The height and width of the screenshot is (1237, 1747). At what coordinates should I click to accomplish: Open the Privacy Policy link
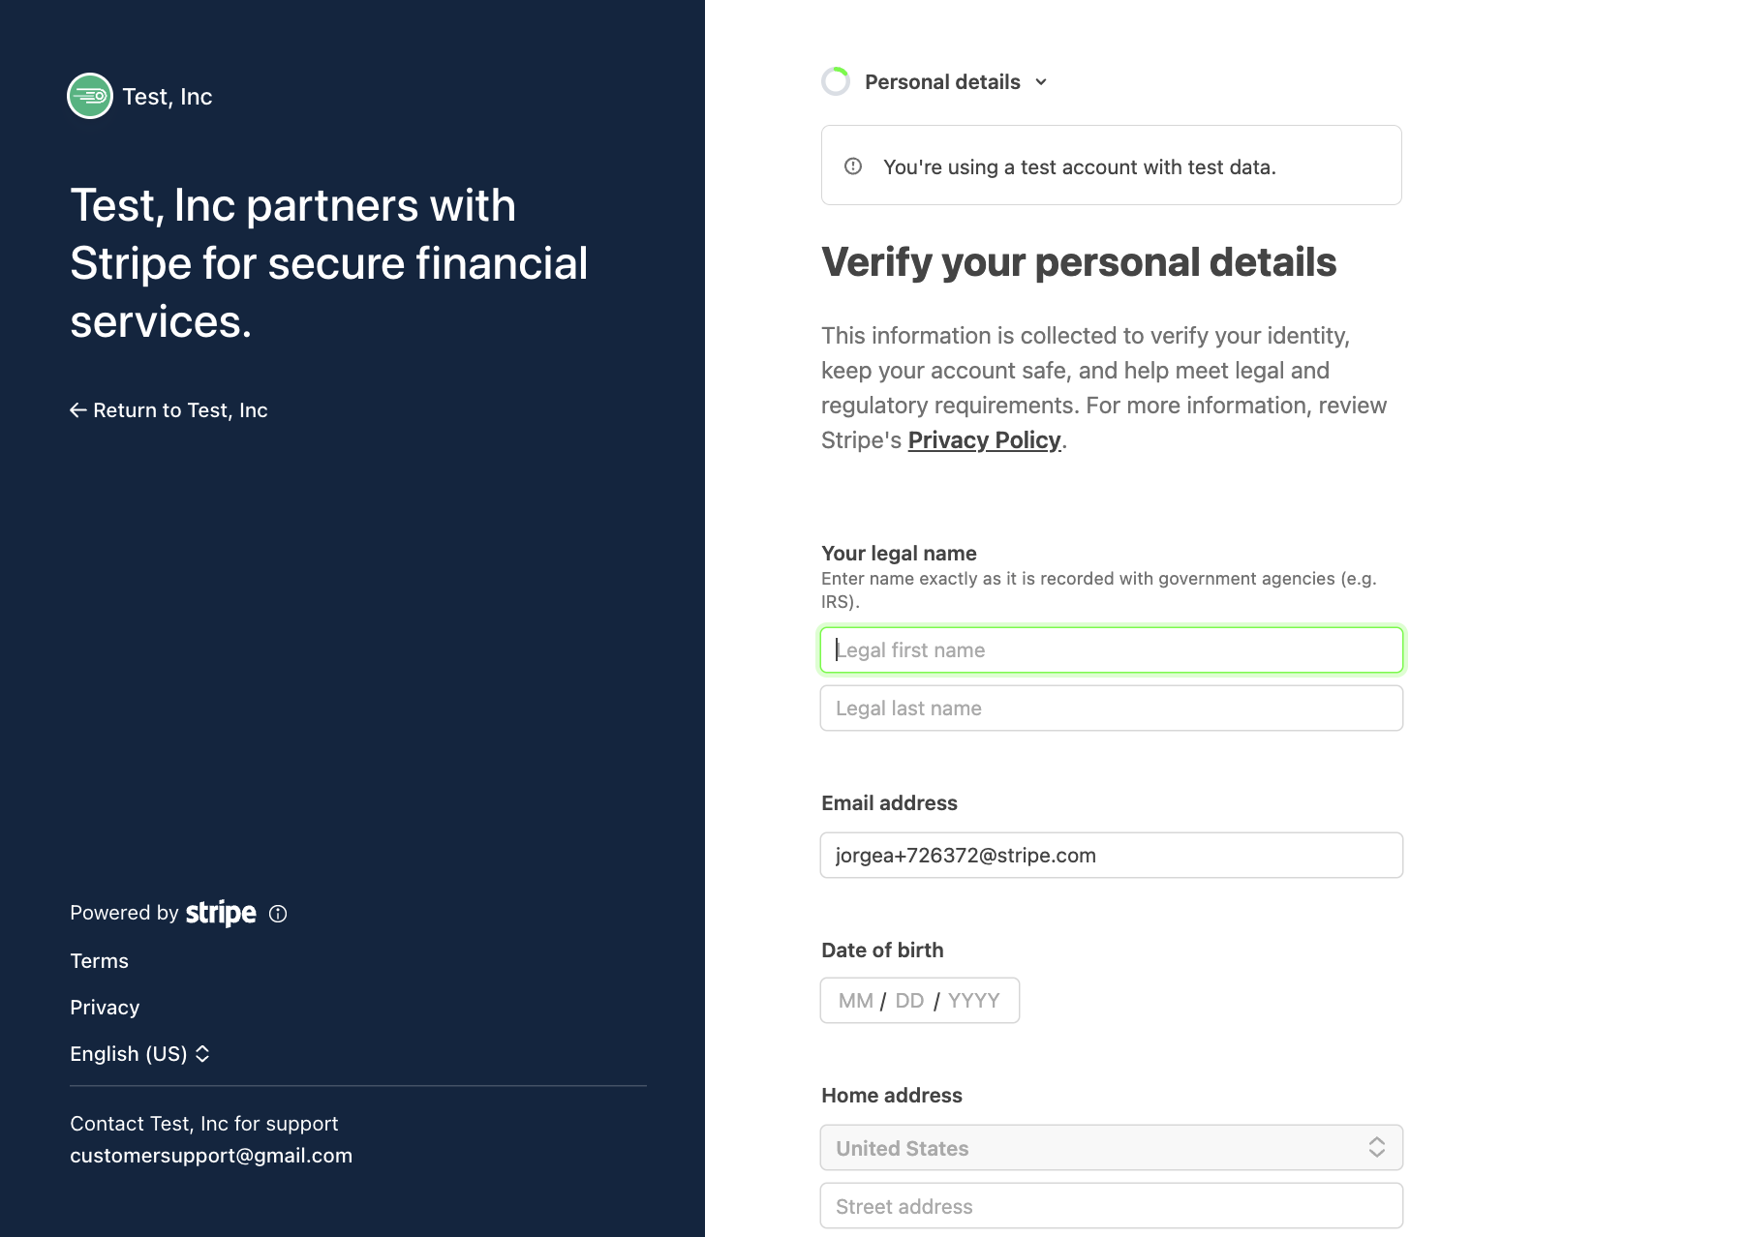click(x=984, y=440)
